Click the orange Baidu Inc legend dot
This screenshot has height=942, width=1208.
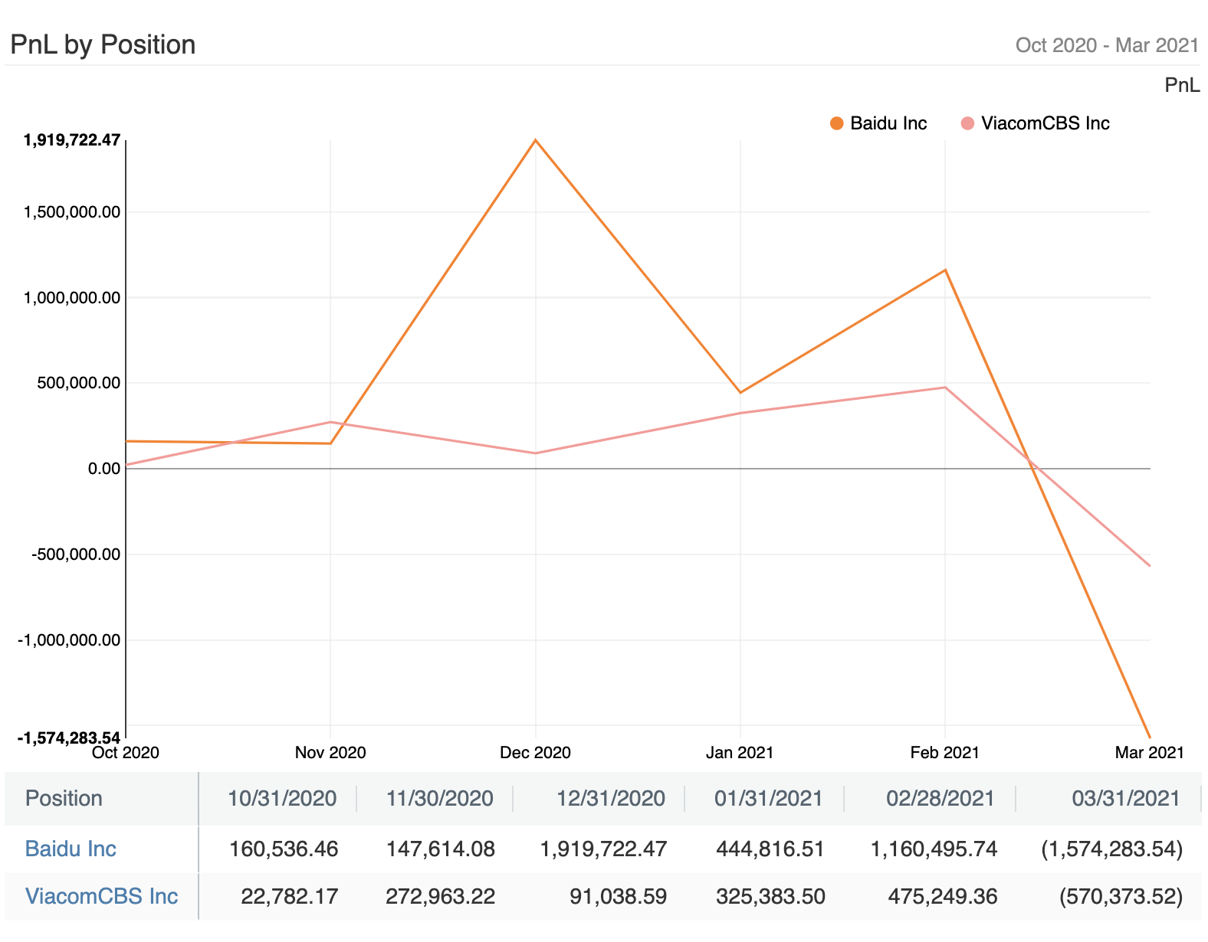[837, 123]
